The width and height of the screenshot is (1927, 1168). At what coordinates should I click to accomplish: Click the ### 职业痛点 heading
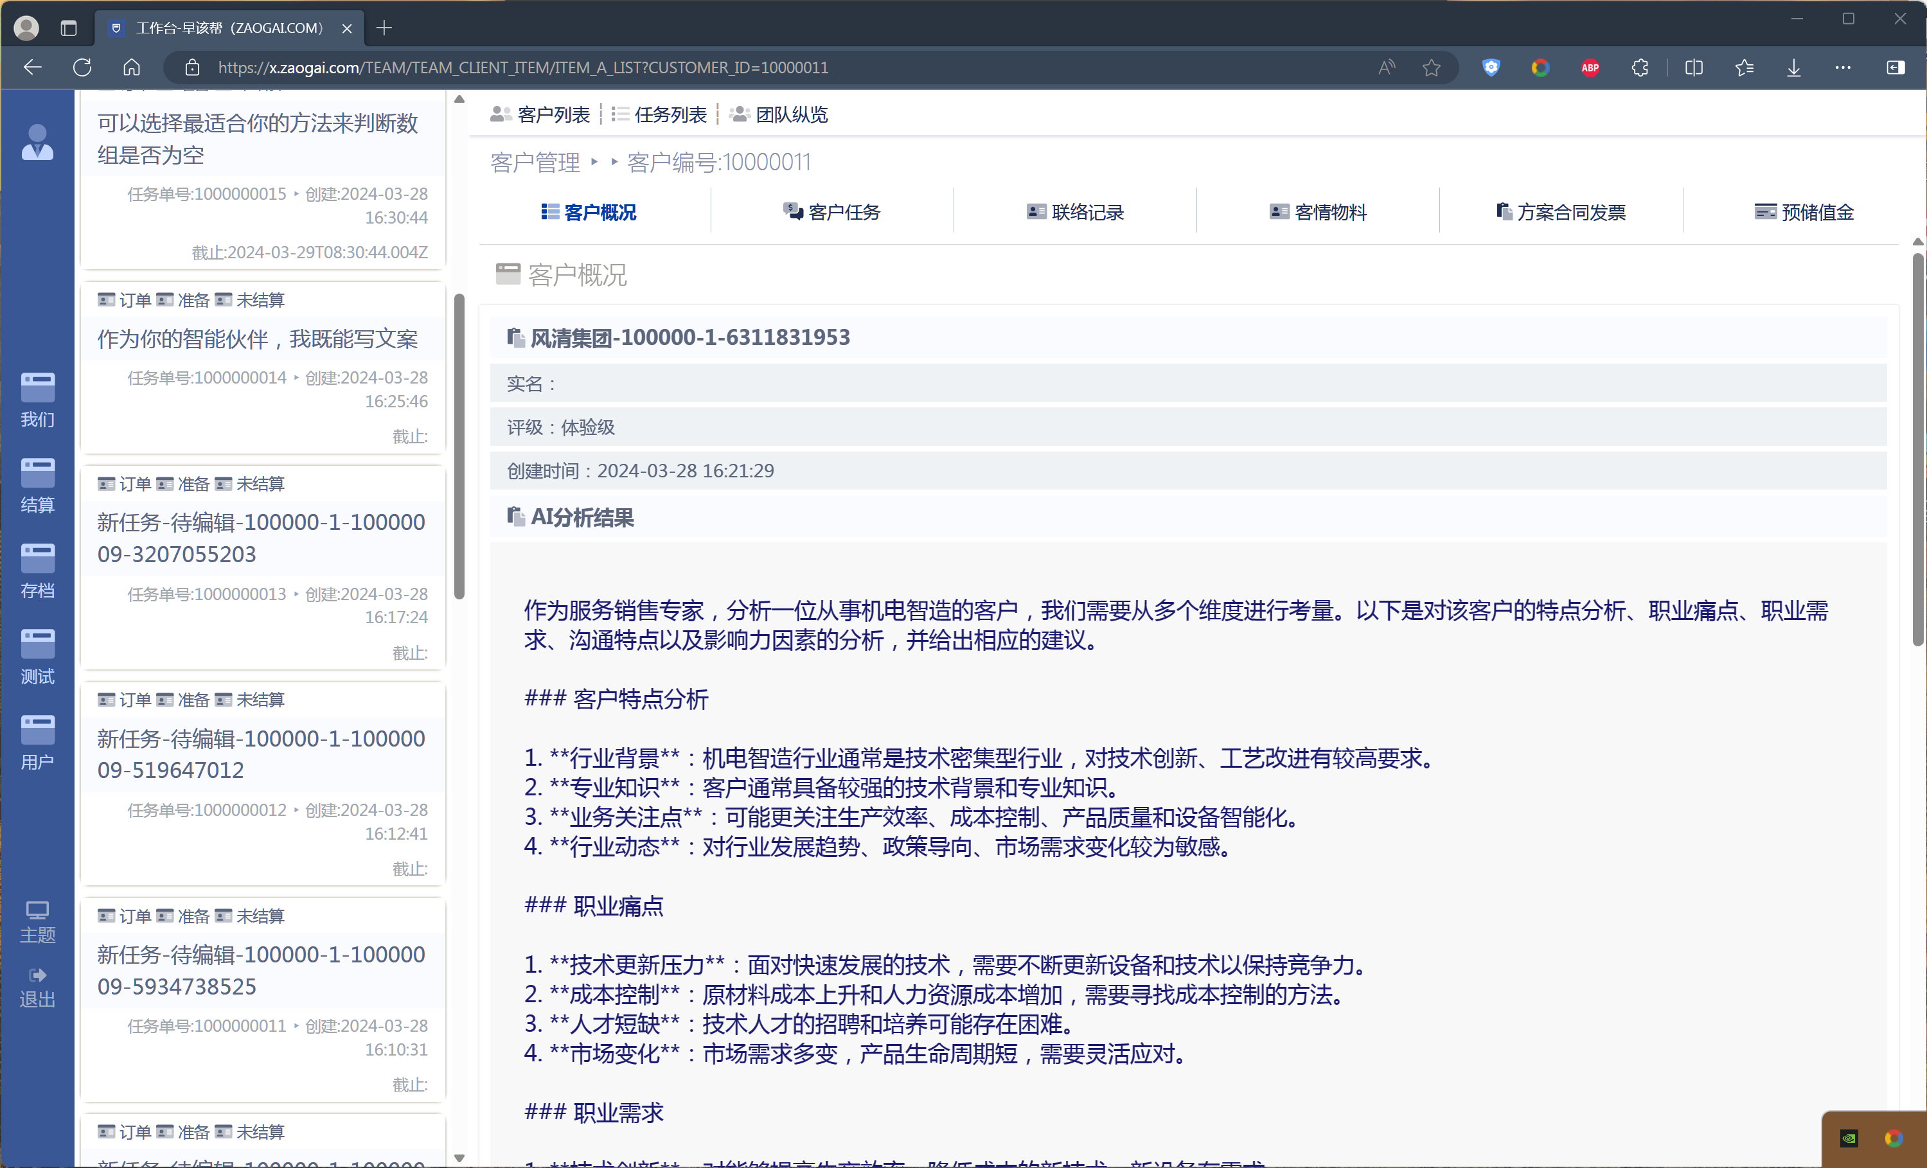(x=594, y=906)
